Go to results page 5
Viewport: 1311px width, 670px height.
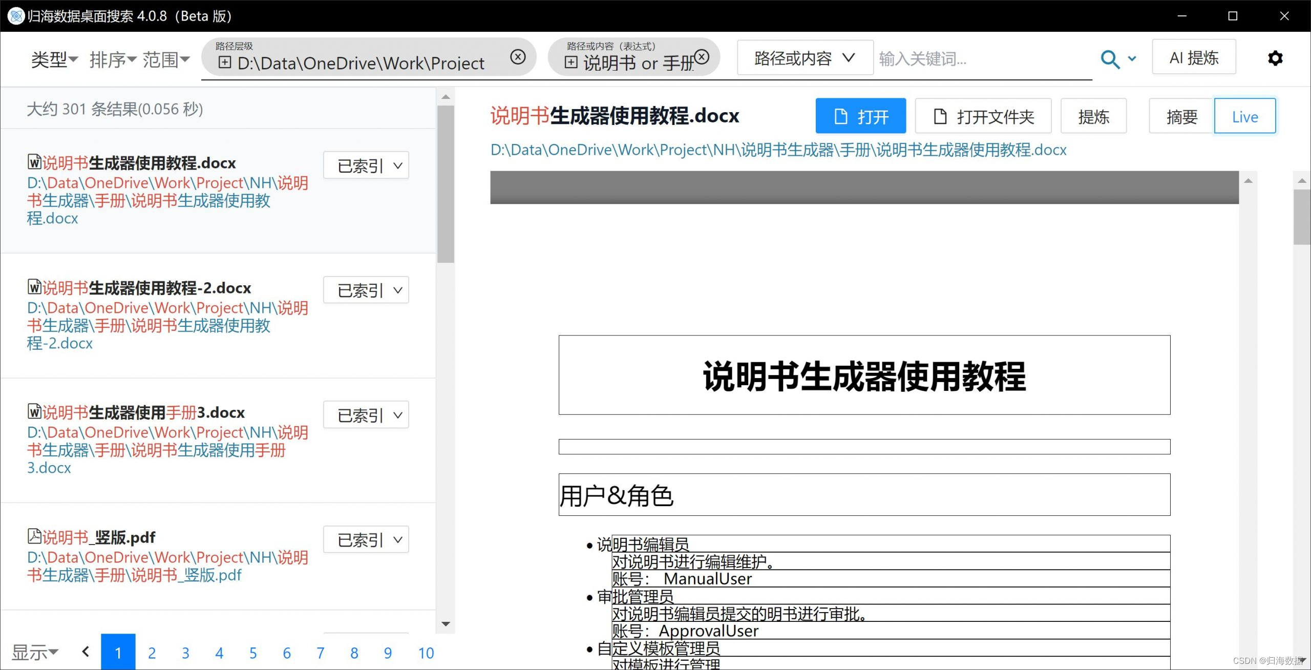(253, 653)
